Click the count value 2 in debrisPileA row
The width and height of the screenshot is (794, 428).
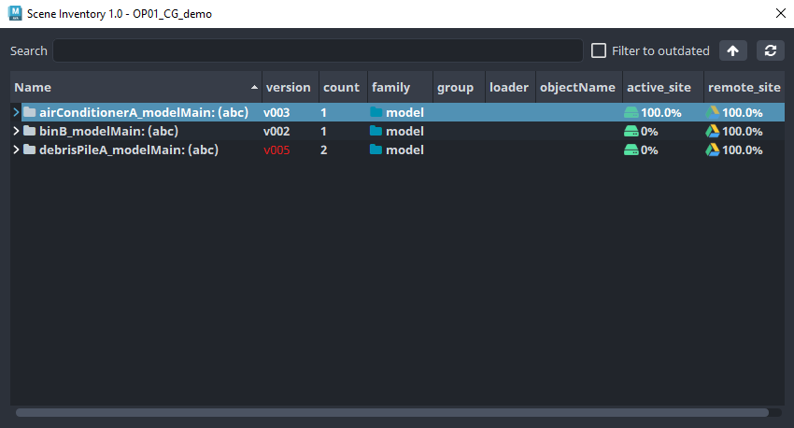click(x=323, y=150)
